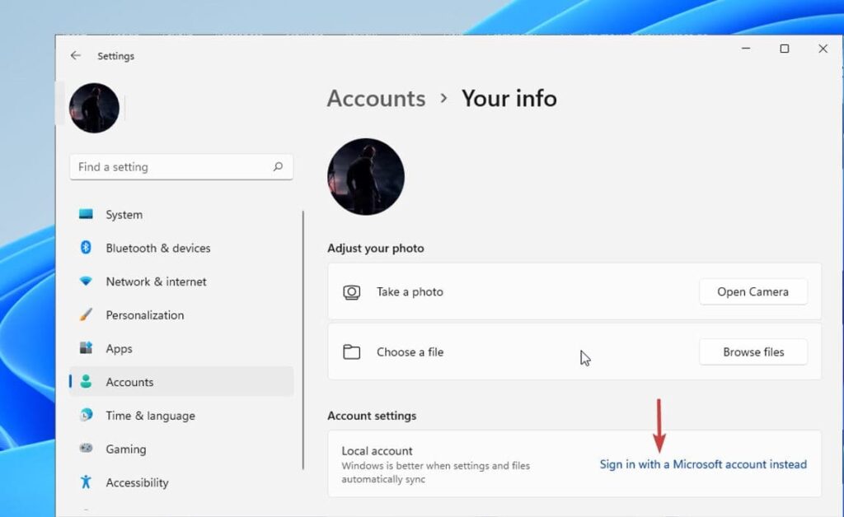
Task: Click the Accounts people icon
Action: click(x=89, y=381)
